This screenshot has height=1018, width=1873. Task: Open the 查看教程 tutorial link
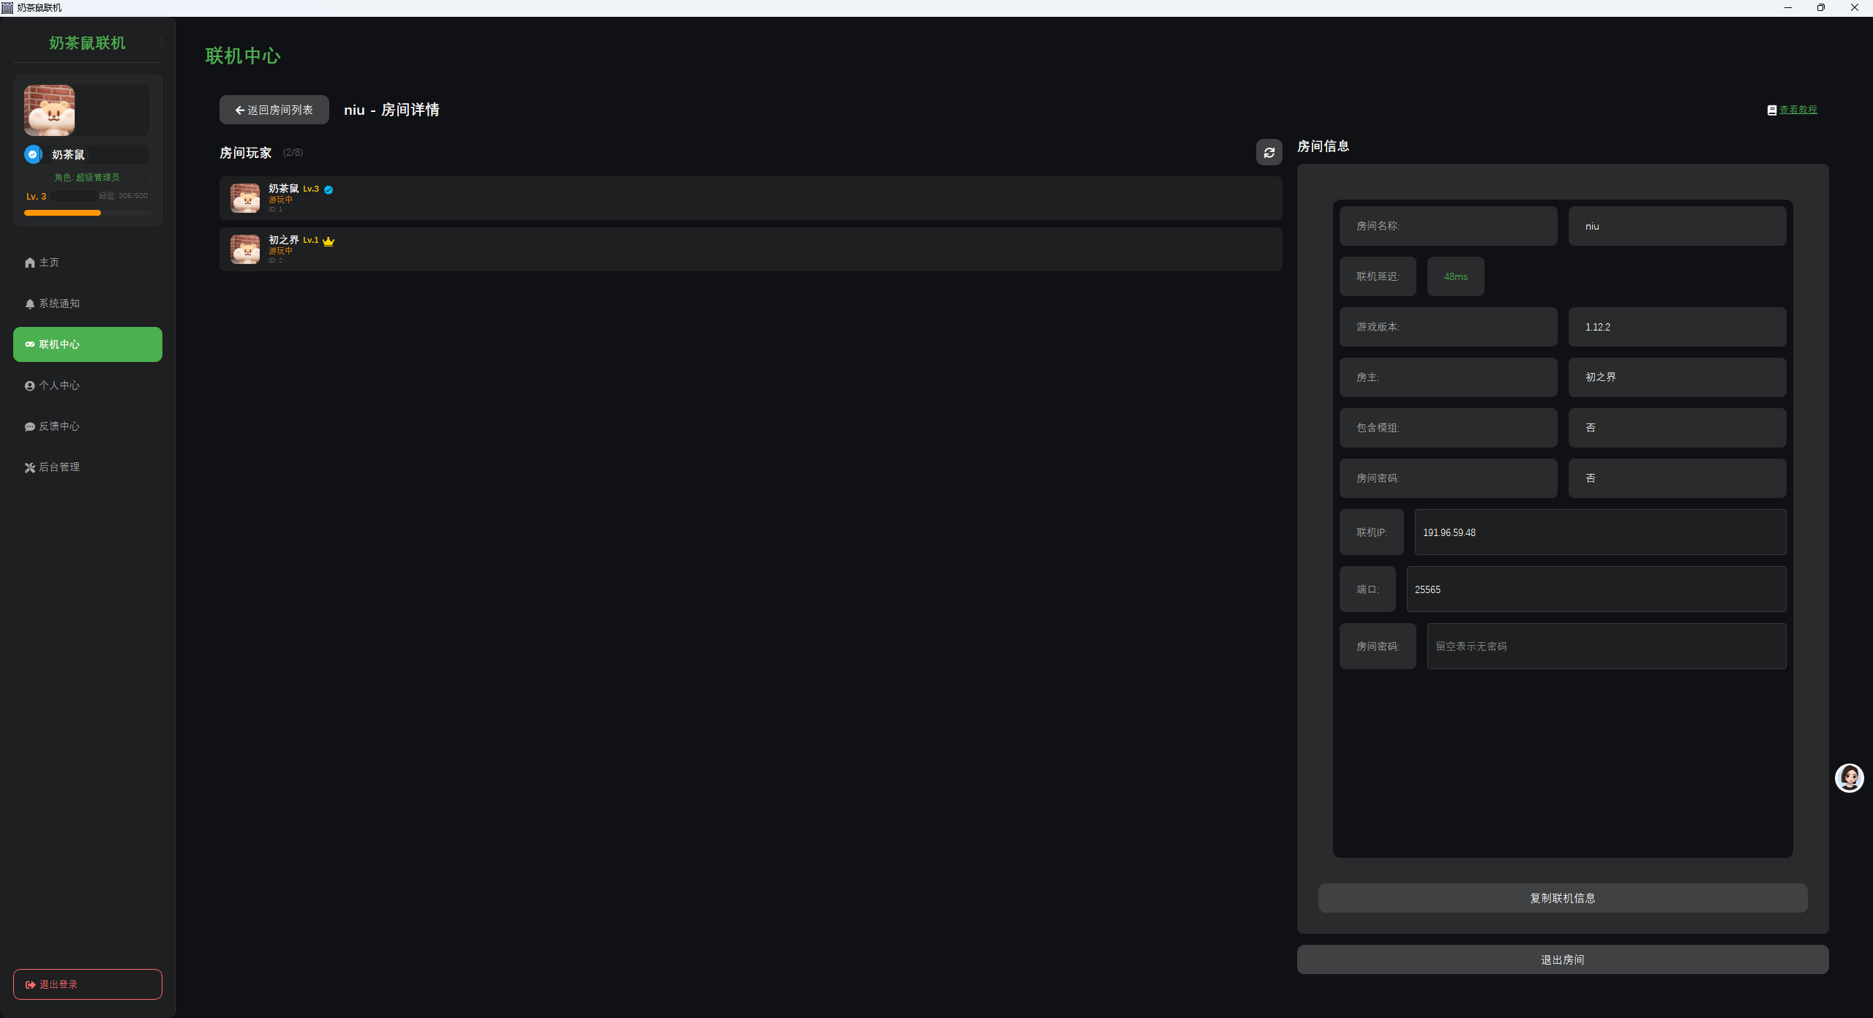[x=1797, y=110]
